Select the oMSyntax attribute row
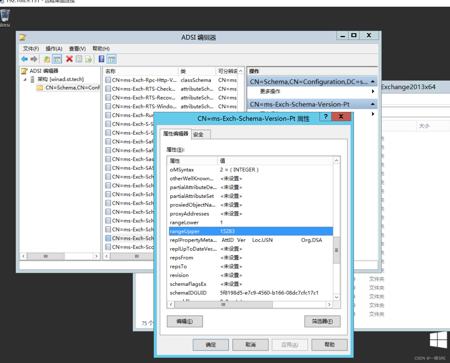Image resolution: width=450 pixels, height=363 pixels. click(251, 170)
